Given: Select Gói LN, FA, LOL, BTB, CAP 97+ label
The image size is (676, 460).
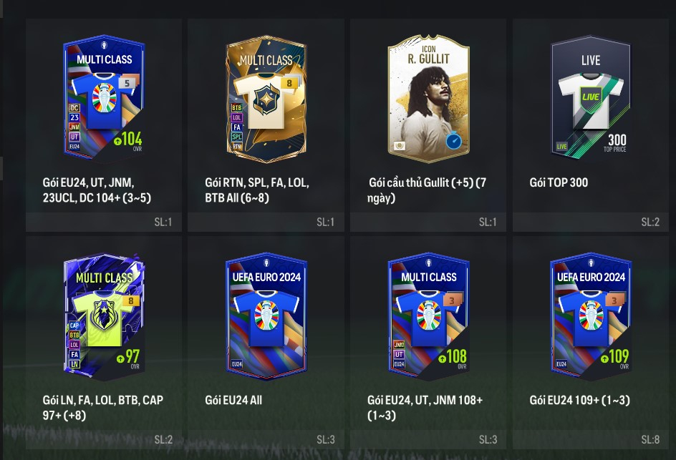Looking at the screenshot, I should coord(102,408).
